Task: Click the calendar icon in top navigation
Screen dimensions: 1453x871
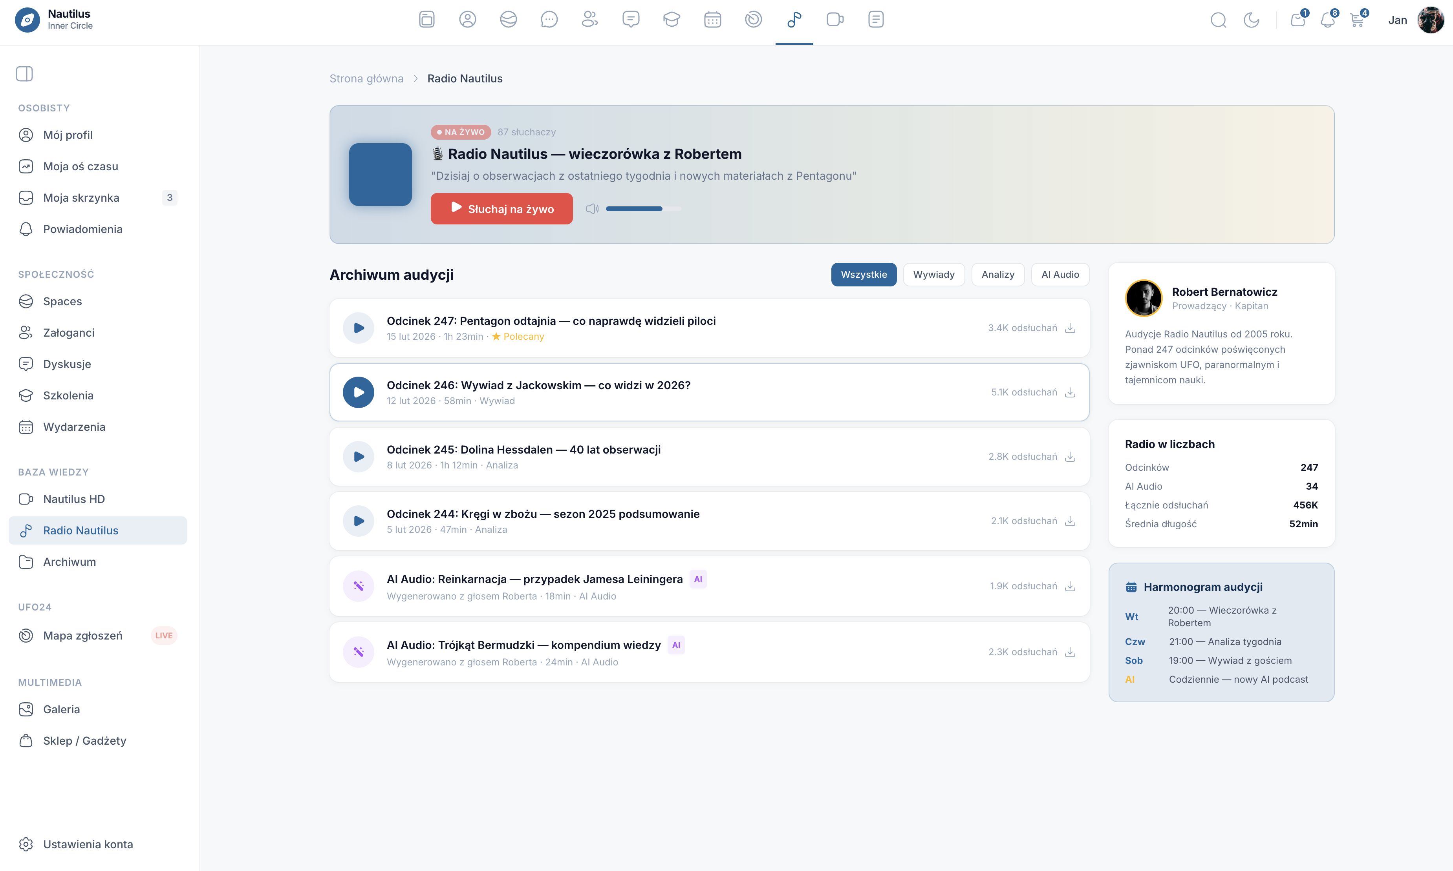Action: click(712, 19)
